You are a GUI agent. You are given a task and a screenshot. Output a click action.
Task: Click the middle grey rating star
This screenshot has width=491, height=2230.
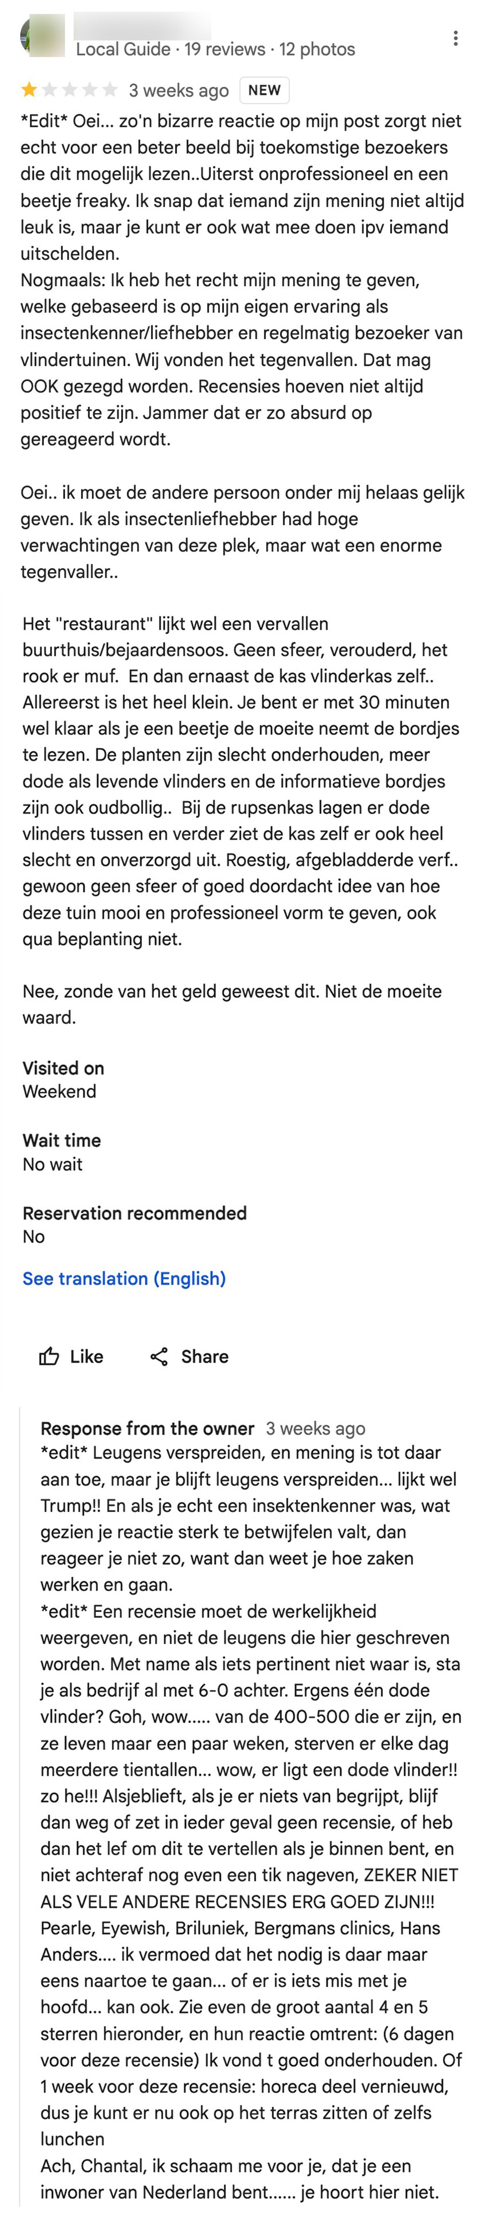tap(70, 90)
